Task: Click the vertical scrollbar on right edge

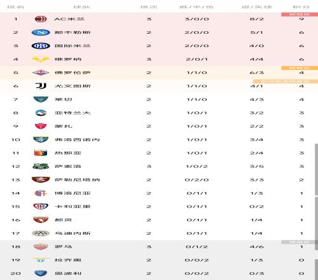Action: pos(316,170)
